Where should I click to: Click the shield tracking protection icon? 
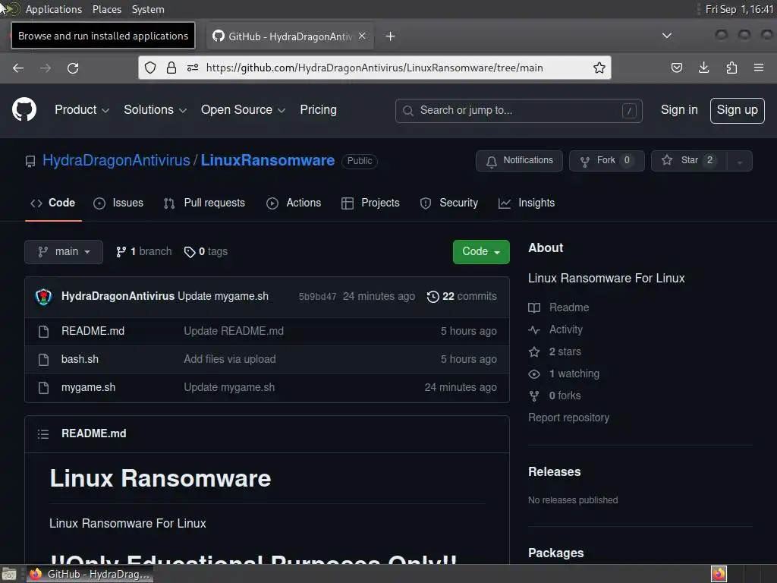pos(150,68)
